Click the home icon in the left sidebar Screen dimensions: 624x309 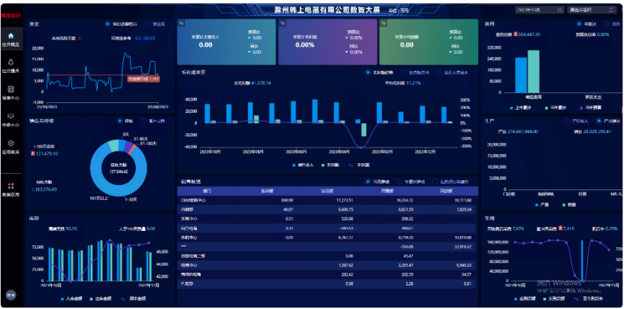(x=11, y=36)
